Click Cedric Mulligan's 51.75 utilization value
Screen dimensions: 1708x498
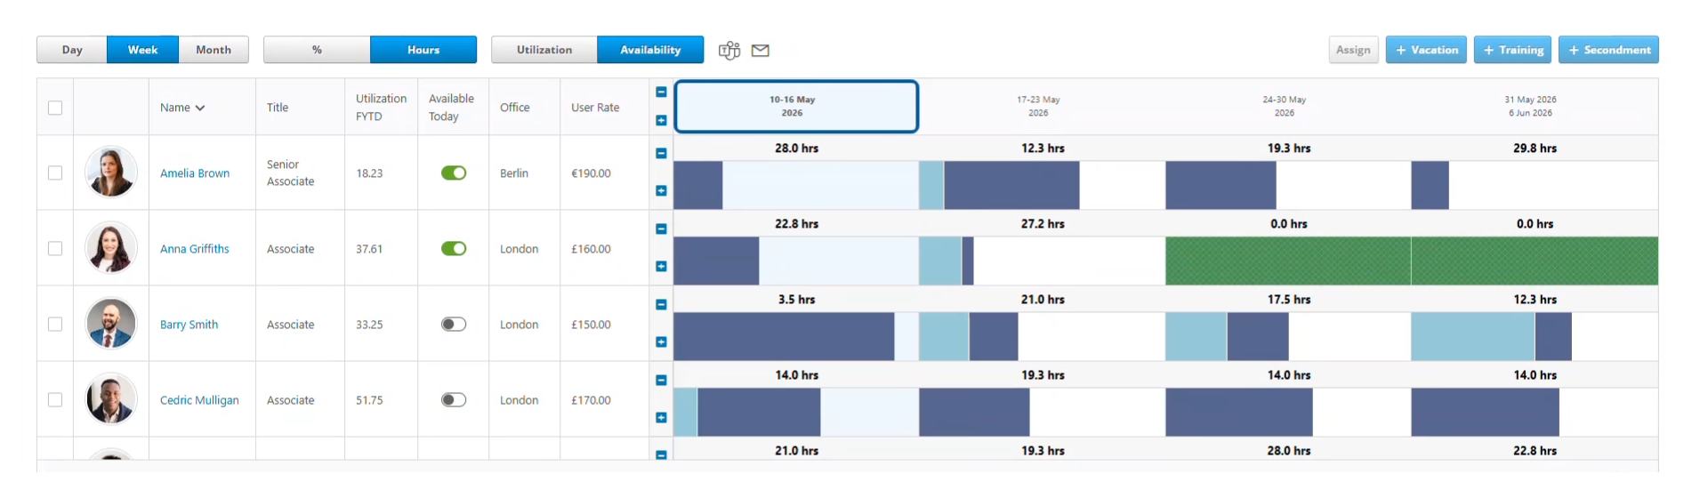point(369,400)
